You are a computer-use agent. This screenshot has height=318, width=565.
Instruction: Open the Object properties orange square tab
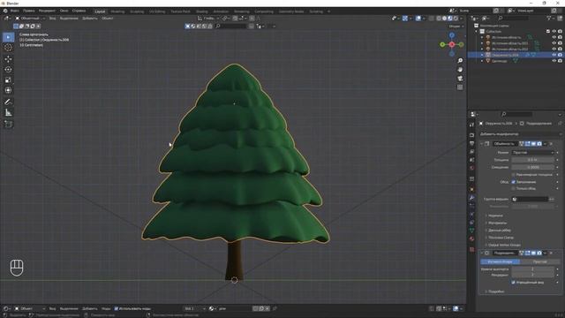click(472, 189)
